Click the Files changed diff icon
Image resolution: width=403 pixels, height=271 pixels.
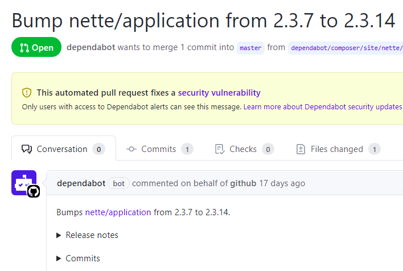[301, 149]
